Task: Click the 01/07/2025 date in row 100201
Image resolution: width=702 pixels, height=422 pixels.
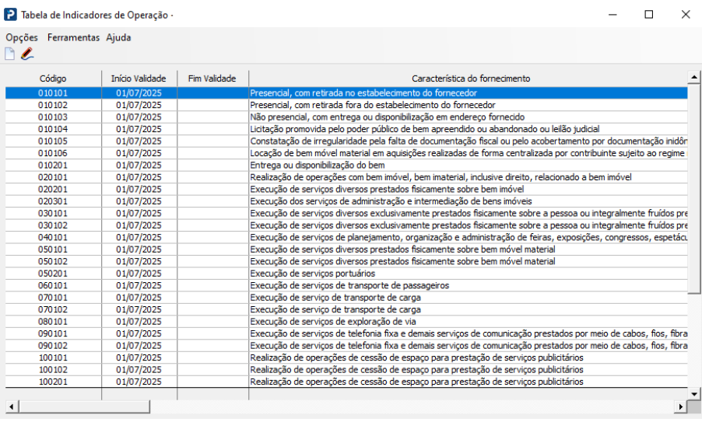Action: tap(139, 382)
